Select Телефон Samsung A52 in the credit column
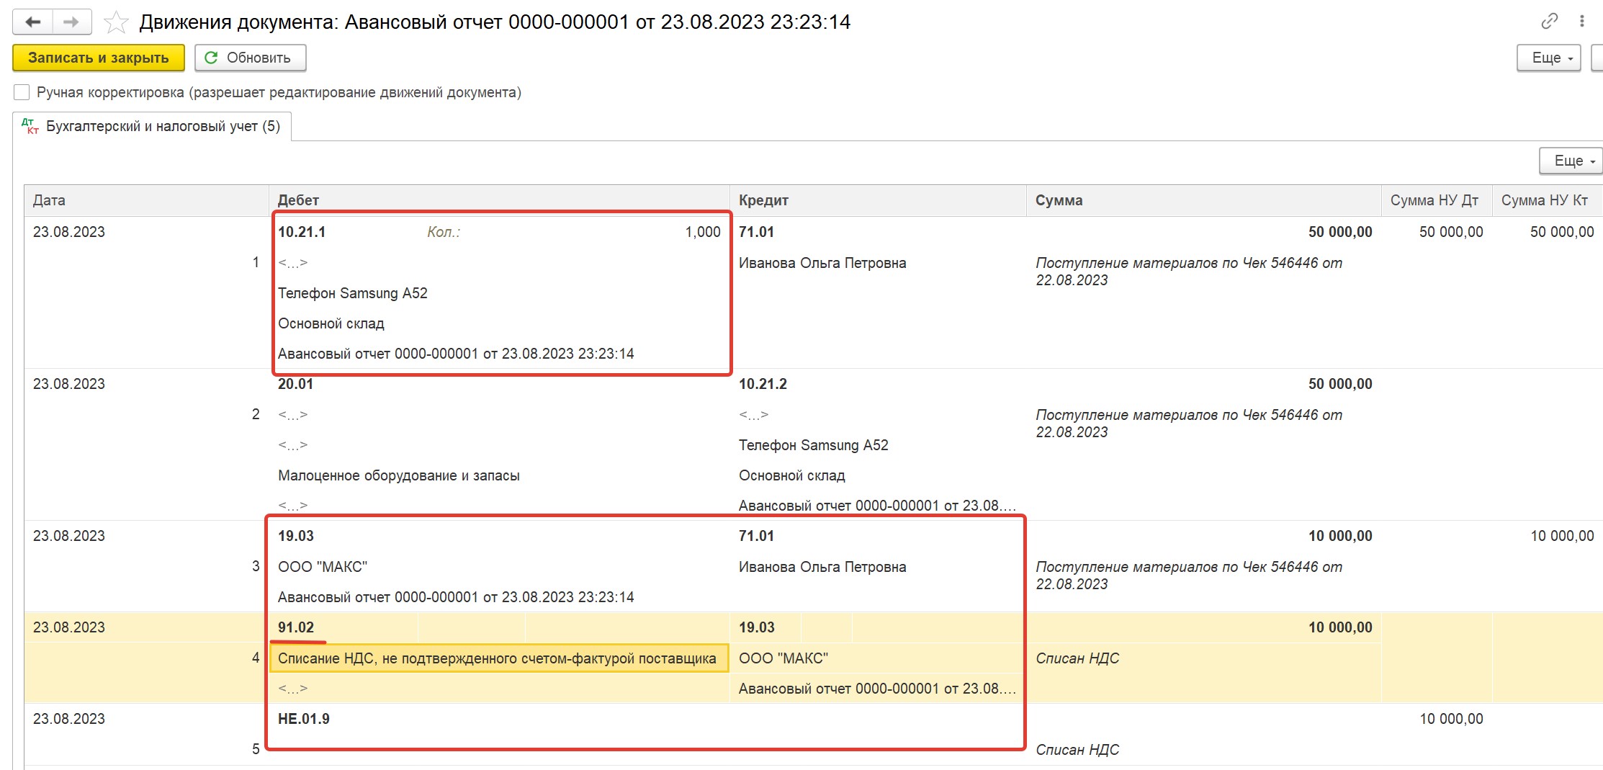The height and width of the screenshot is (770, 1603). tap(814, 445)
